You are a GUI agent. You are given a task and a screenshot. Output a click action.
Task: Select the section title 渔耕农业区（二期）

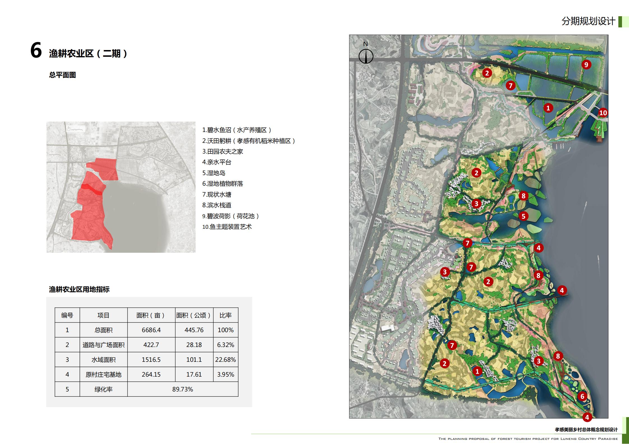coord(89,53)
